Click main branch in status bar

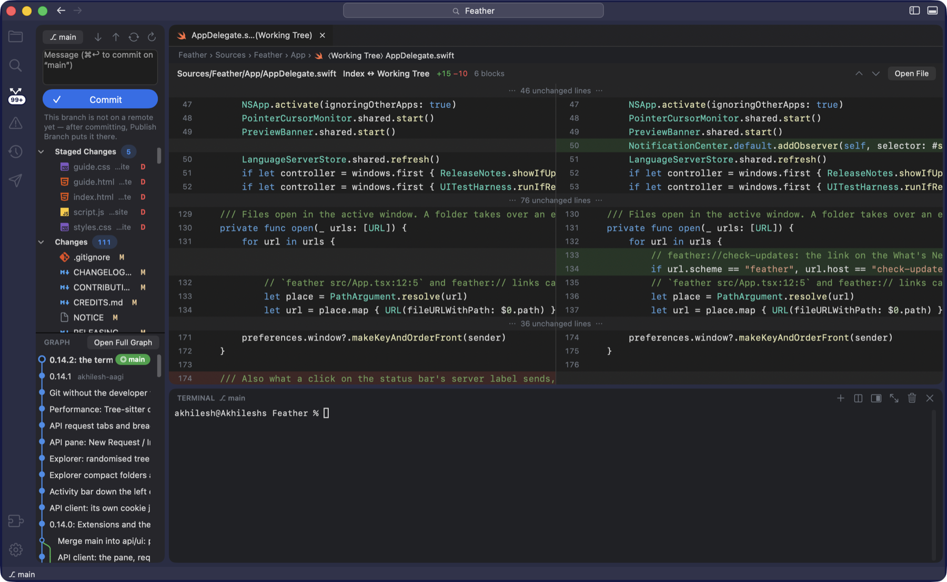click(x=22, y=574)
